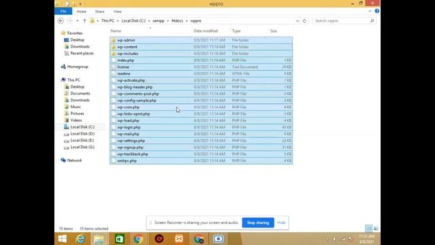Select xampp in the address breadcrumb
Screen dimensions: 435x245
[158, 21]
